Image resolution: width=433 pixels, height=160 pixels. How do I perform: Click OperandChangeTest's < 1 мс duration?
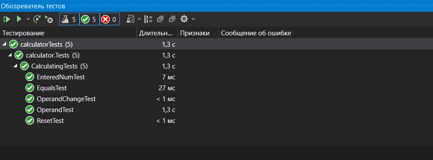point(166,99)
